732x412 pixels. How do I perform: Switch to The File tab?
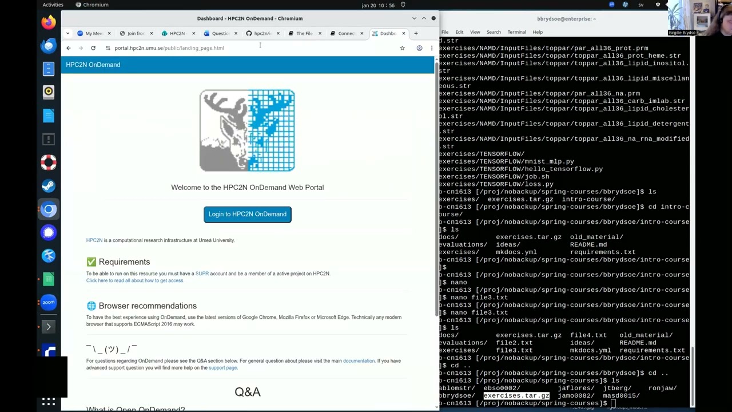tap(305, 33)
